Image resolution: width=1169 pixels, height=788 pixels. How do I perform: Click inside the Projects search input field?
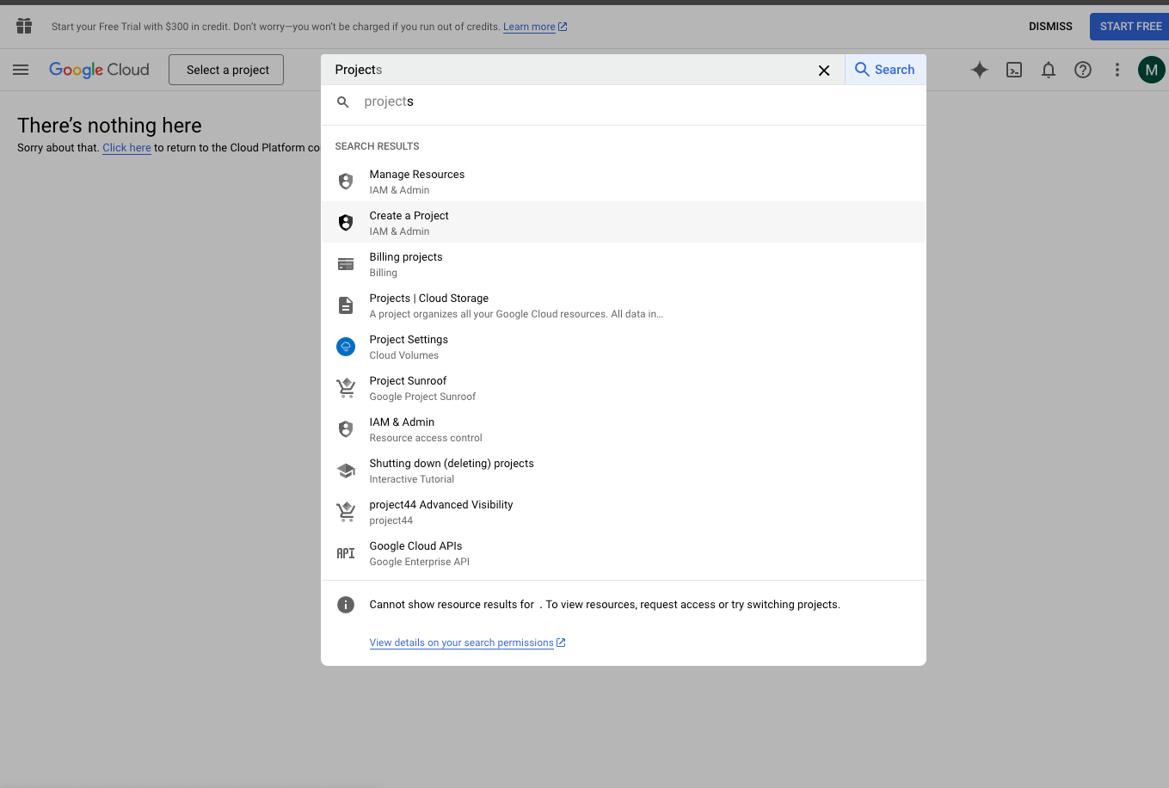[x=568, y=70]
